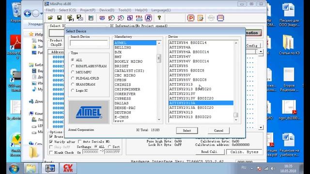This screenshot has height=174, width=310.
Task: Open the Select IC(S) menu
Action: pos(67,10)
